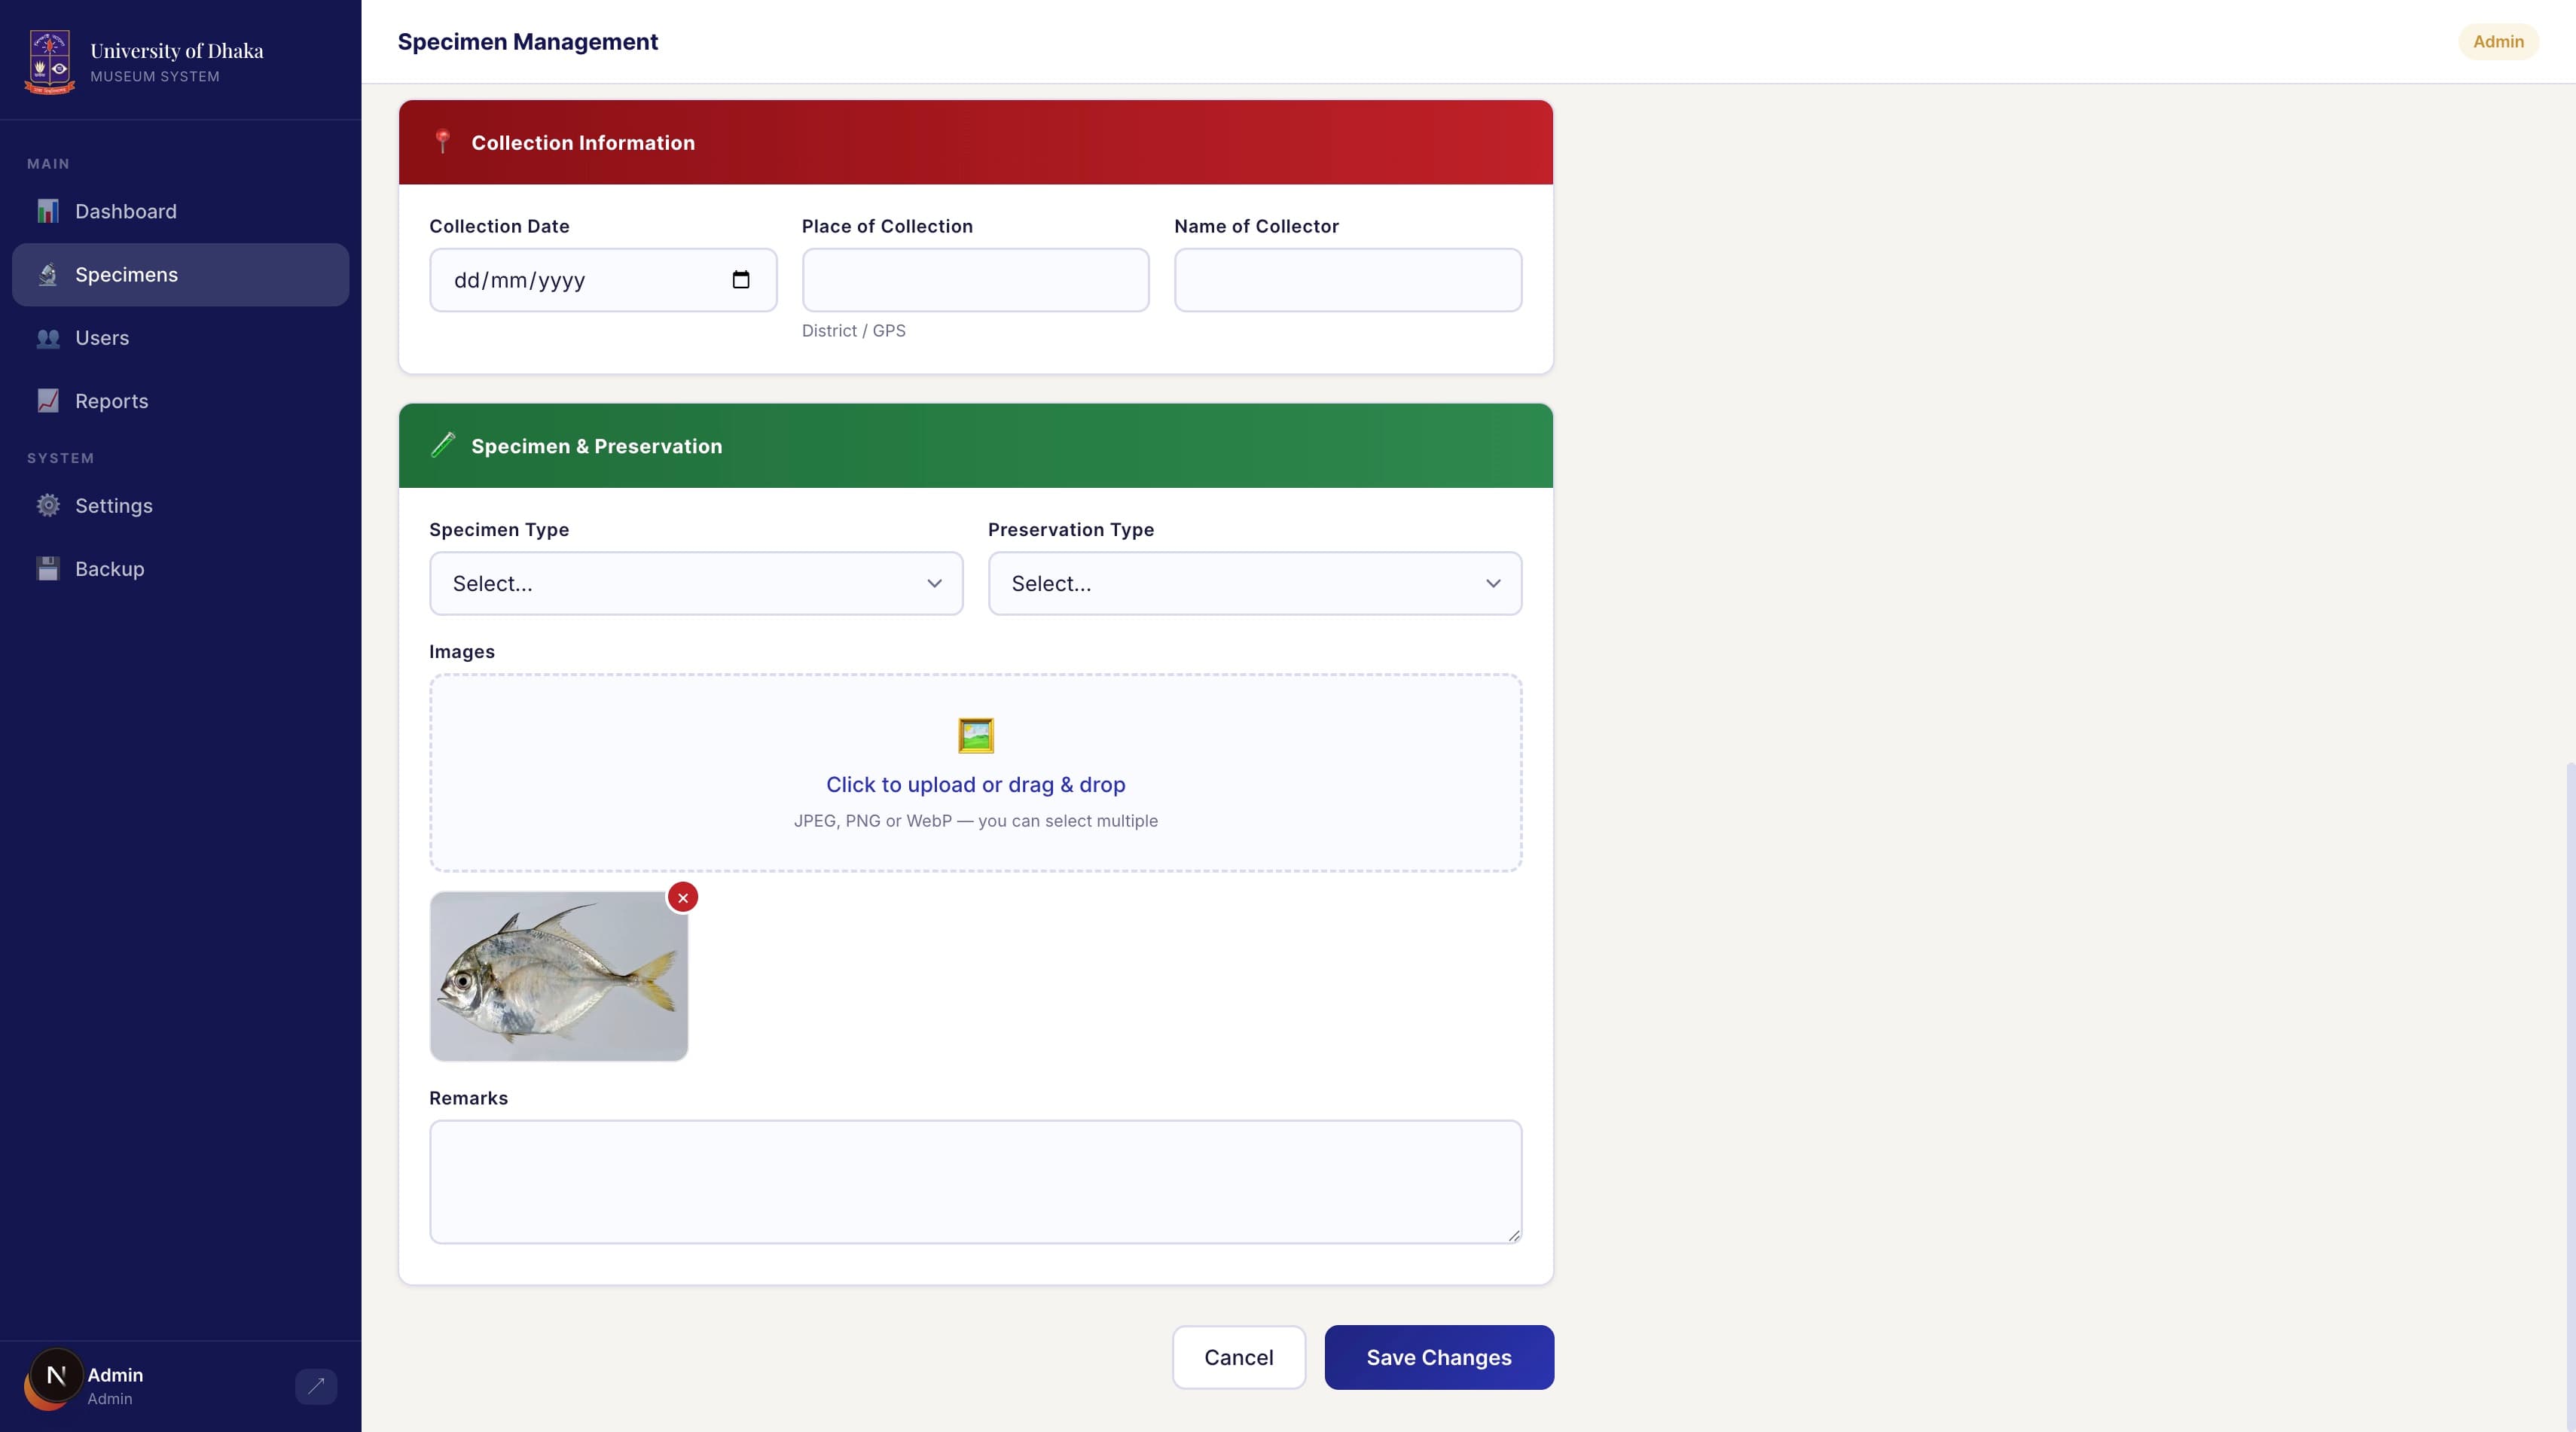Click the N avatar at the bottom left

click(x=56, y=1376)
